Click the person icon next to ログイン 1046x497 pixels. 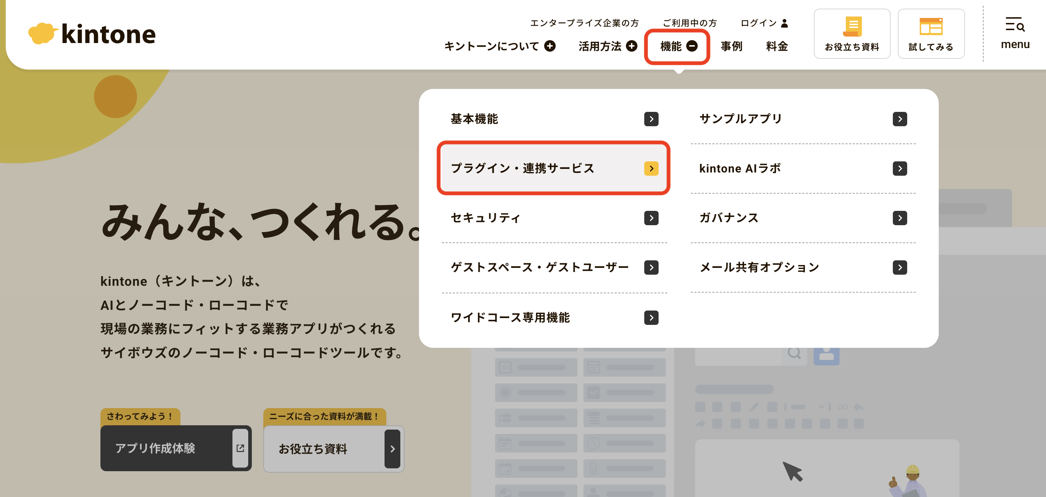click(784, 23)
